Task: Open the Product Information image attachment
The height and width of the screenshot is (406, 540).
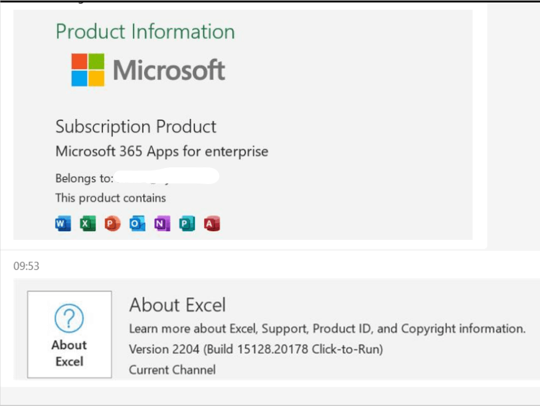Action: [x=243, y=125]
